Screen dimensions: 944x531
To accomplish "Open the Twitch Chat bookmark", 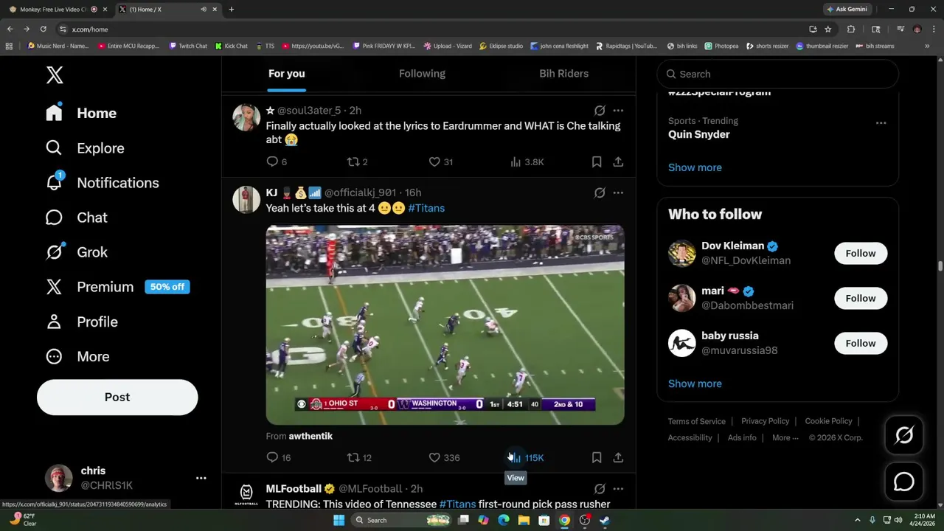I will coord(188,46).
